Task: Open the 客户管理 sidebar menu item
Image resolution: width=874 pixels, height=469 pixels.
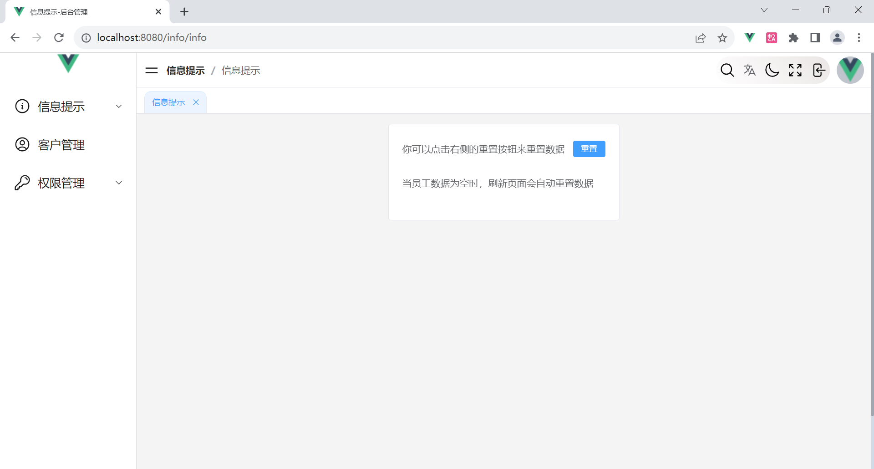Action: (x=68, y=144)
